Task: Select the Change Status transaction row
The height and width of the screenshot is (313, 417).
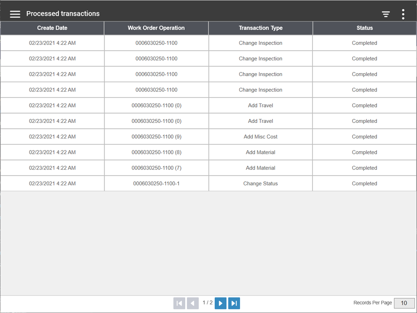Action: coord(260,183)
